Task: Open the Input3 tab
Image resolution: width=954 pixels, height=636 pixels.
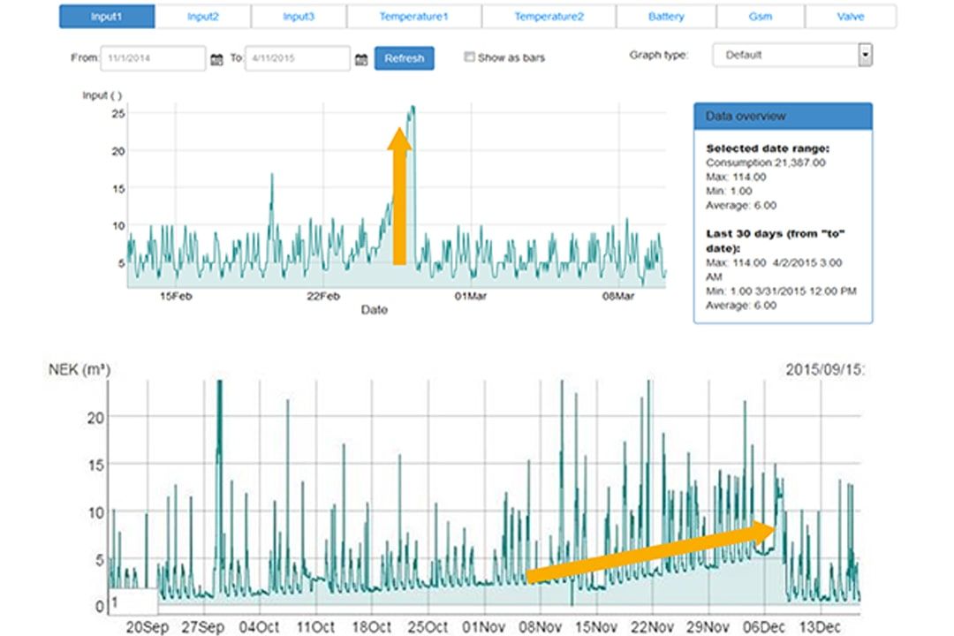Action: [299, 16]
